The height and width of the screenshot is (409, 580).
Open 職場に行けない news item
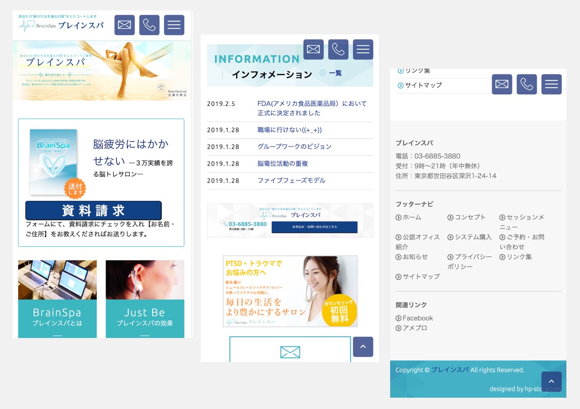tap(290, 130)
